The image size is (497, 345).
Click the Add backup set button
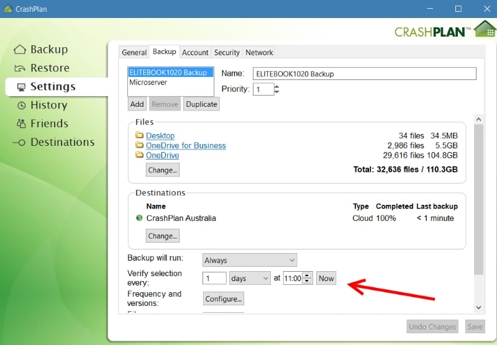(x=137, y=104)
